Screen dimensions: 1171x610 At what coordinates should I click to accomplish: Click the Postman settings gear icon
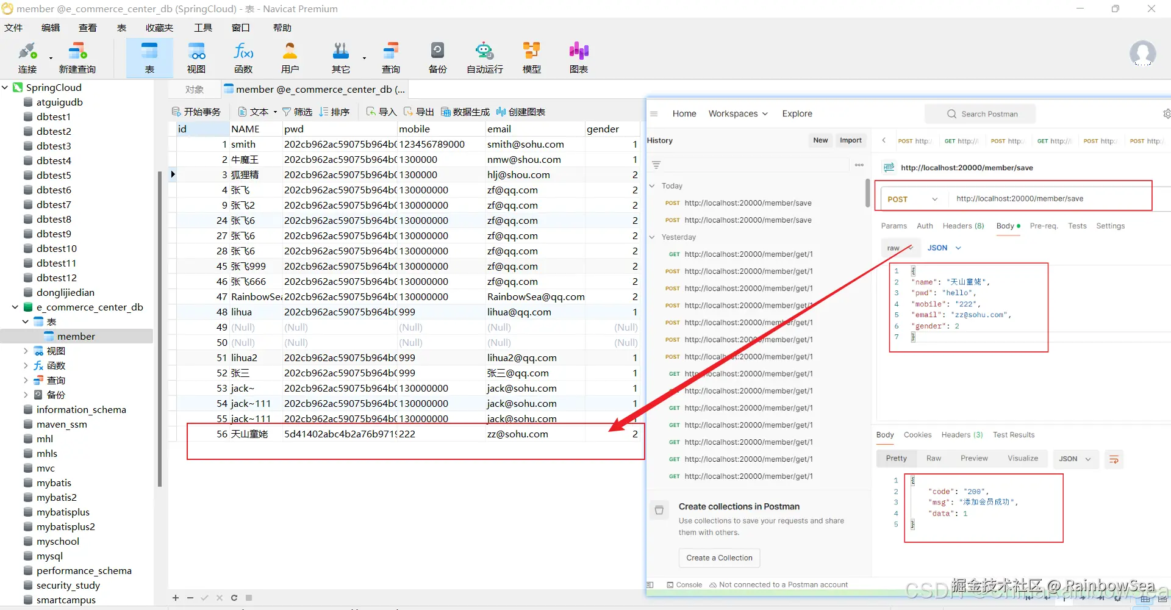1167,113
